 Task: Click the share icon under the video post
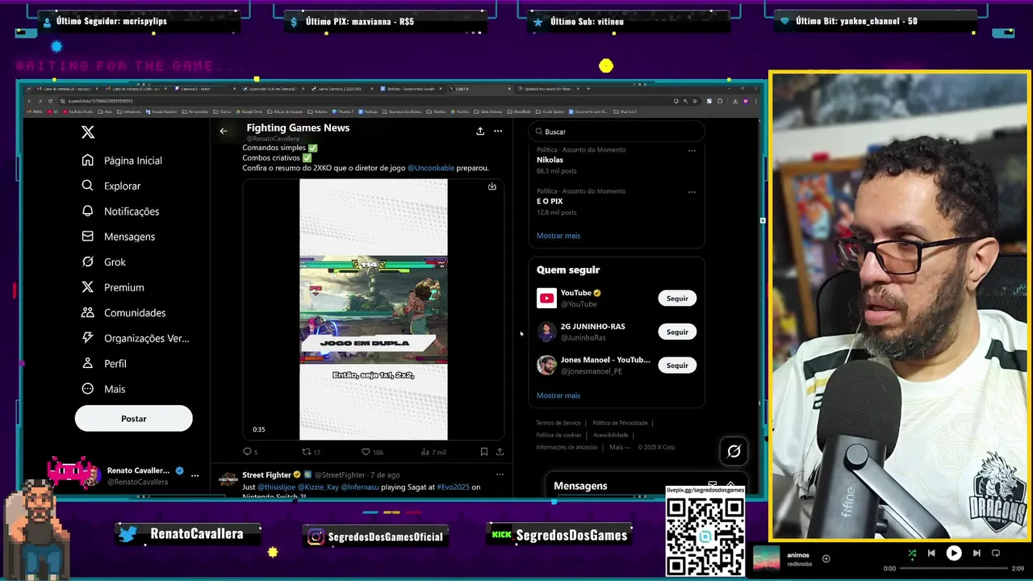point(500,452)
